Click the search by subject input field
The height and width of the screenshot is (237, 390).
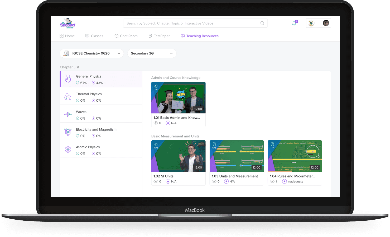[191, 23]
